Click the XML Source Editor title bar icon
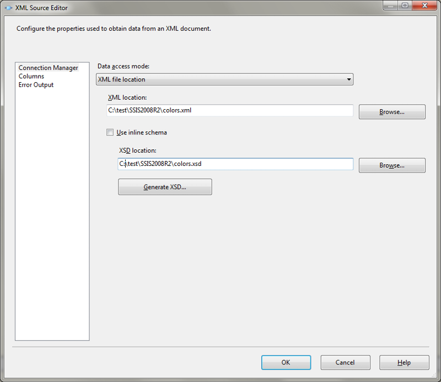Viewport: 441px width, 382px height. (8, 8)
